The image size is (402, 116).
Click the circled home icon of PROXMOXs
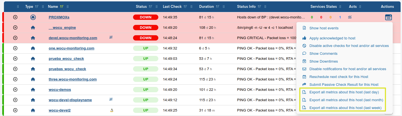pyautogui.click(x=33, y=17)
